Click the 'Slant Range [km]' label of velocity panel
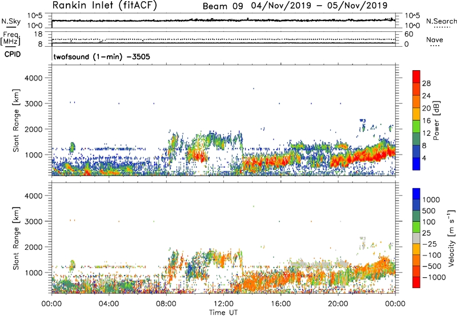 (16, 238)
